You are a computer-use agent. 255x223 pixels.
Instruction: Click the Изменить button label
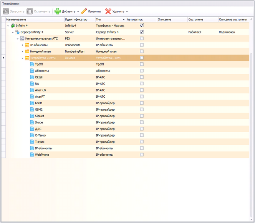coord(94,12)
